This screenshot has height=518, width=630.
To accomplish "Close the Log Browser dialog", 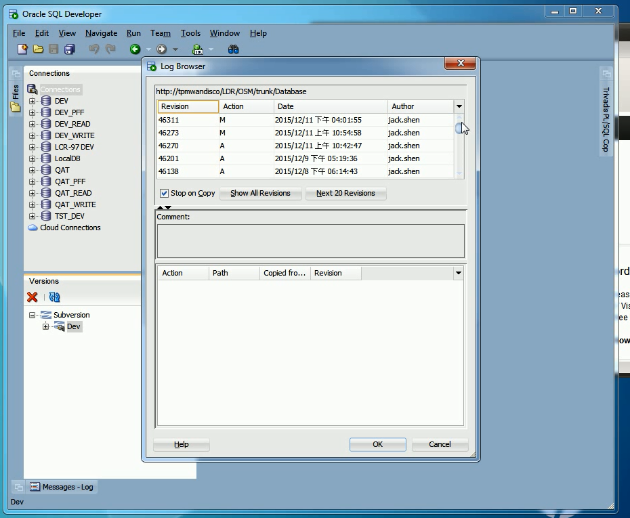I will pos(461,63).
